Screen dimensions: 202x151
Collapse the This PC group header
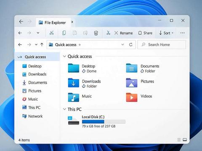tap(64, 109)
